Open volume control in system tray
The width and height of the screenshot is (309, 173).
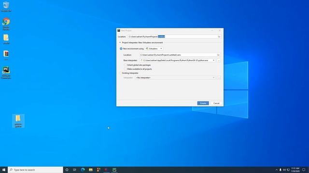[x=284, y=170]
